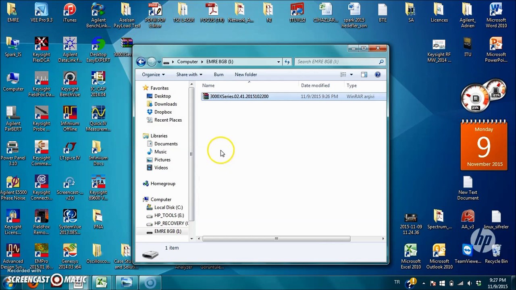Image resolution: width=516 pixels, height=290 pixels.
Task: Open the Videos library
Action: tap(161, 168)
